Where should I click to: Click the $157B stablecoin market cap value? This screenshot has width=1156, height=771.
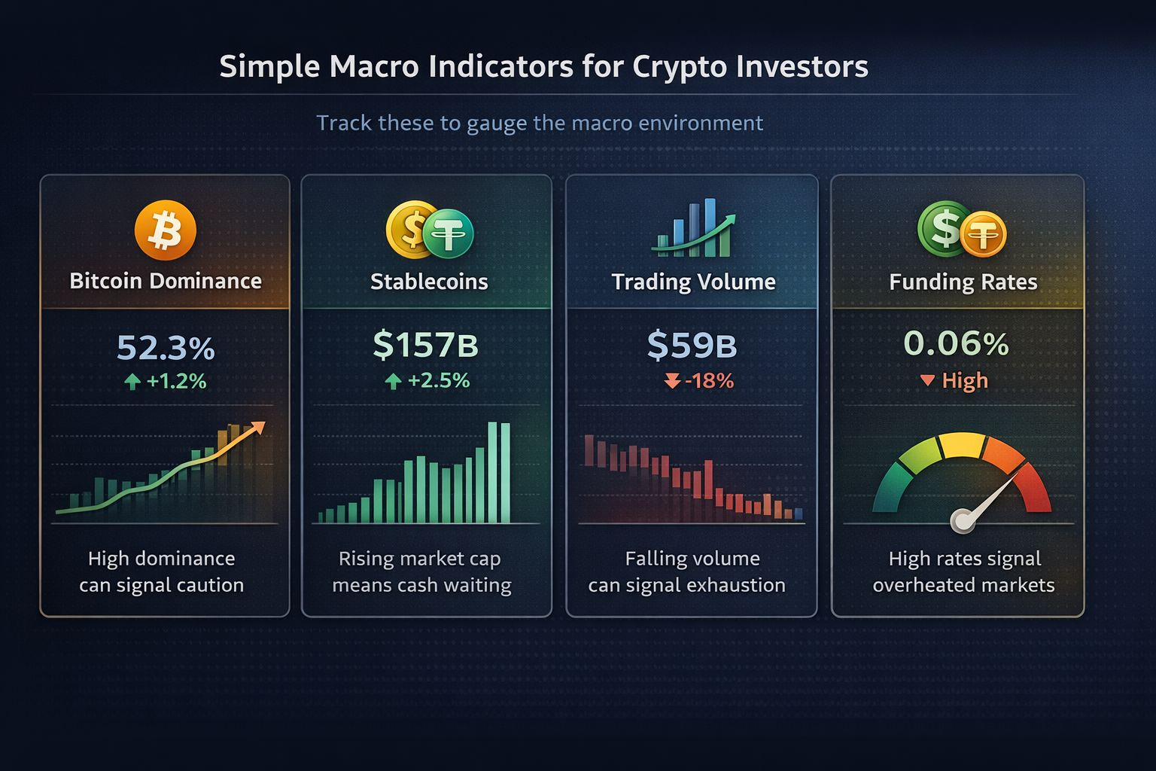coord(426,345)
